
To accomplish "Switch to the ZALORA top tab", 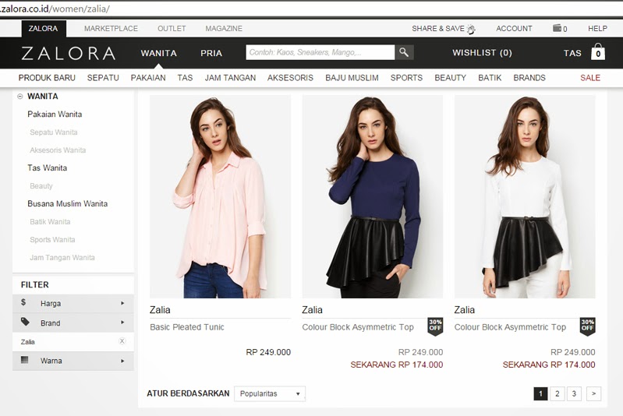I will point(44,29).
